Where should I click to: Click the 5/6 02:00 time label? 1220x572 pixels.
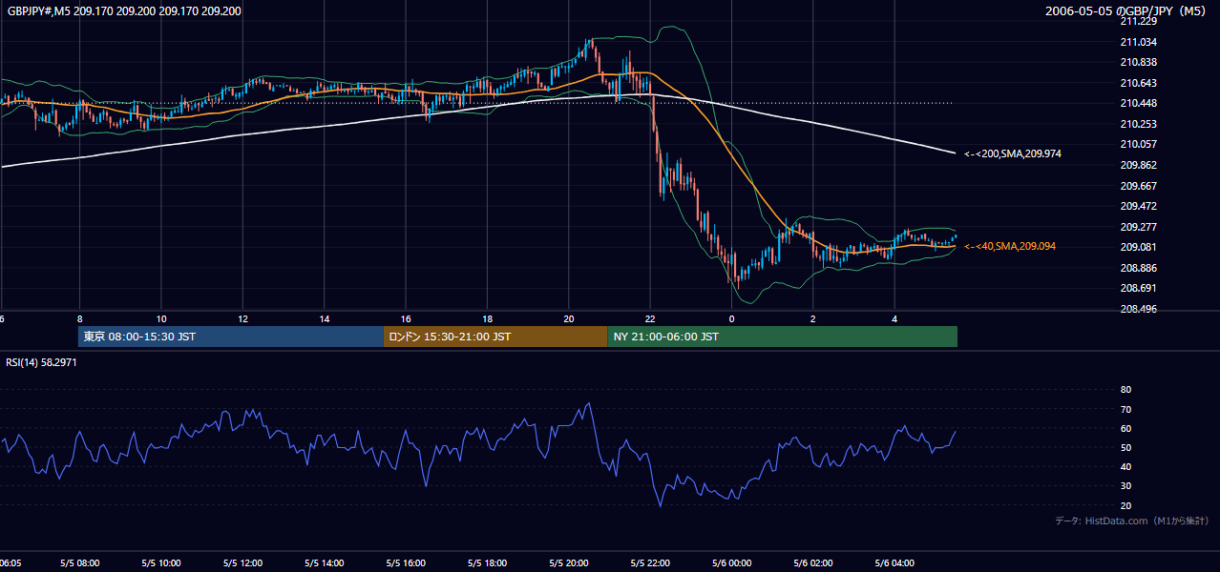point(813,563)
